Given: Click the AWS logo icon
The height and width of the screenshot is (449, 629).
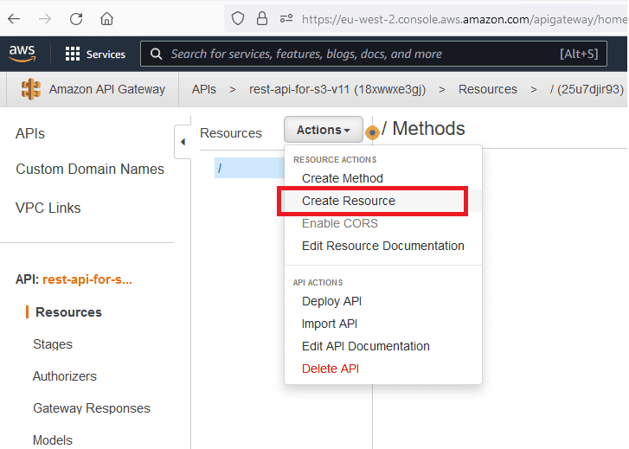Looking at the screenshot, I should tap(22, 54).
